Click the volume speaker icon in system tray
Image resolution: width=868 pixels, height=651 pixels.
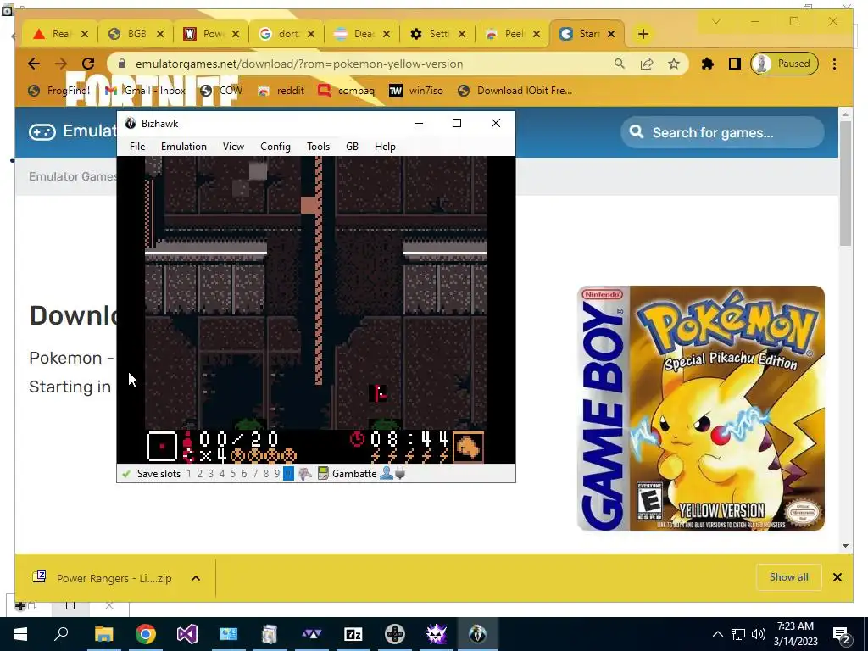[759, 634]
